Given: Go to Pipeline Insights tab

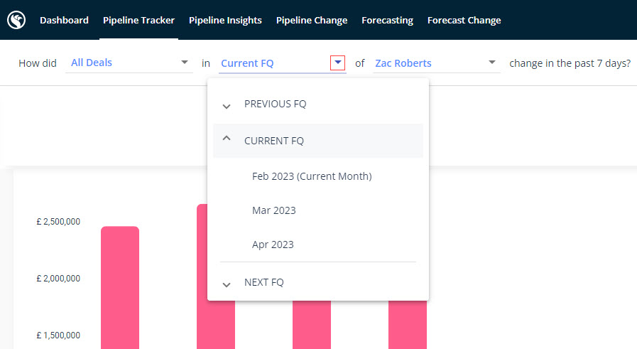Looking at the screenshot, I should [225, 20].
